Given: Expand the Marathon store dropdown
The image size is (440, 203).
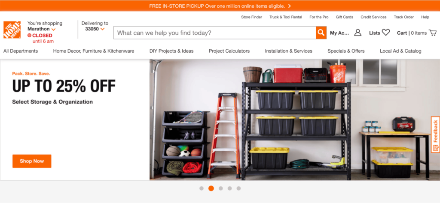Looking at the screenshot, I should tap(53, 30).
